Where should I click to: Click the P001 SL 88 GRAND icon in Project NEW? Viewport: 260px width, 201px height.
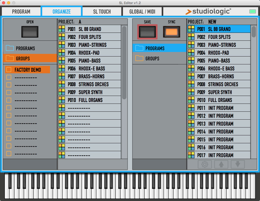(x=191, y=29)
